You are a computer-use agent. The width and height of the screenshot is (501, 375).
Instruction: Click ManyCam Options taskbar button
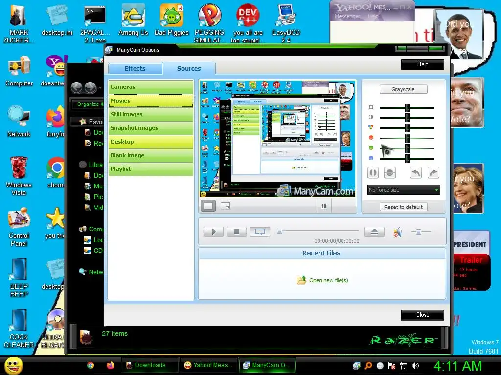(x=267, y=365)
